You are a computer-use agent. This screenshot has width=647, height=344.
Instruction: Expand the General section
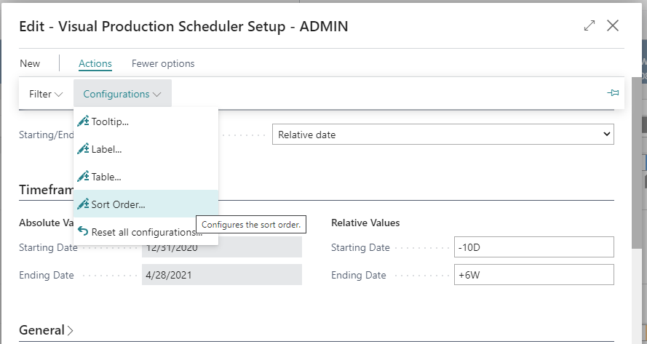[47, 330]
